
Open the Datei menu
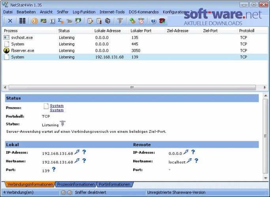[x=8, y=12]
